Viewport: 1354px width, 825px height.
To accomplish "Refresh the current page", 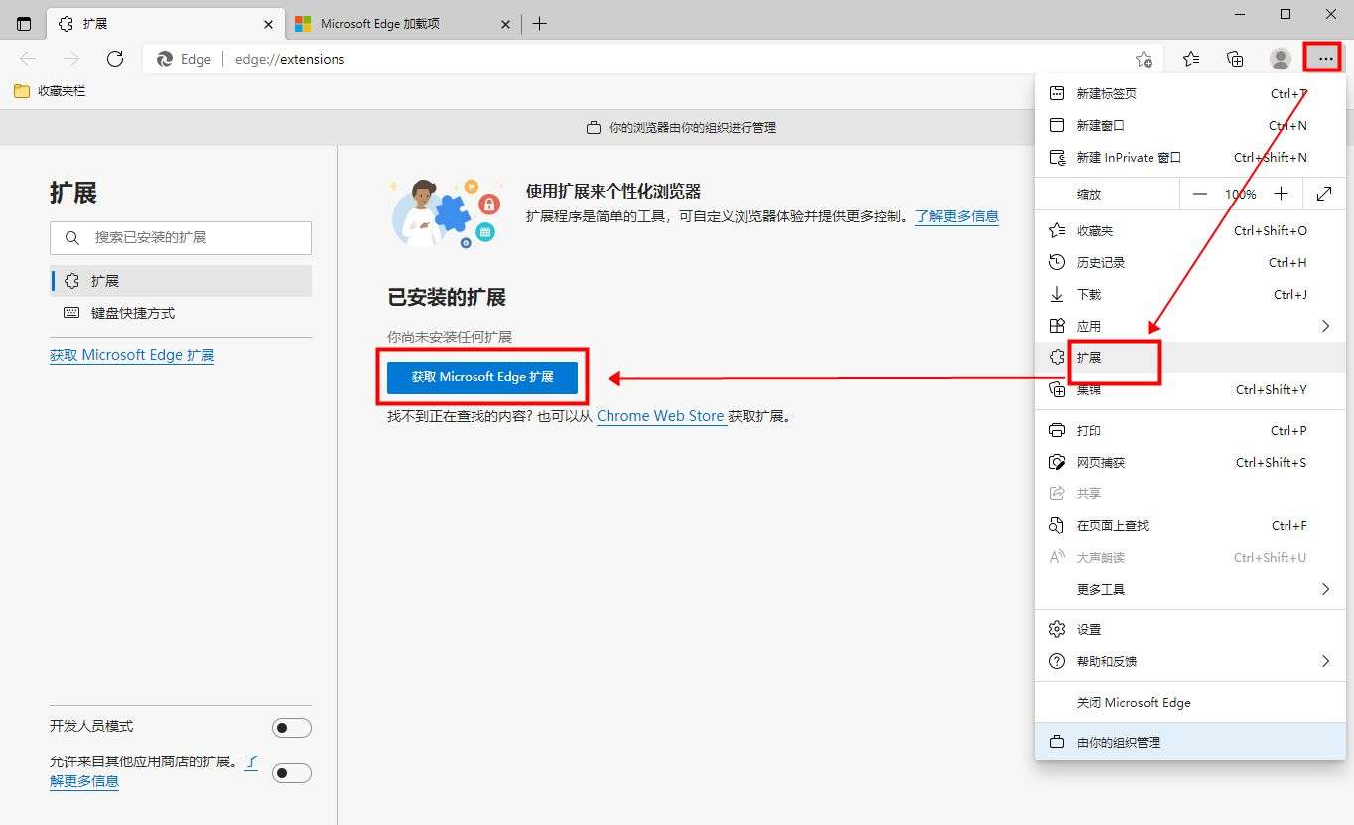I will [115, 59].
